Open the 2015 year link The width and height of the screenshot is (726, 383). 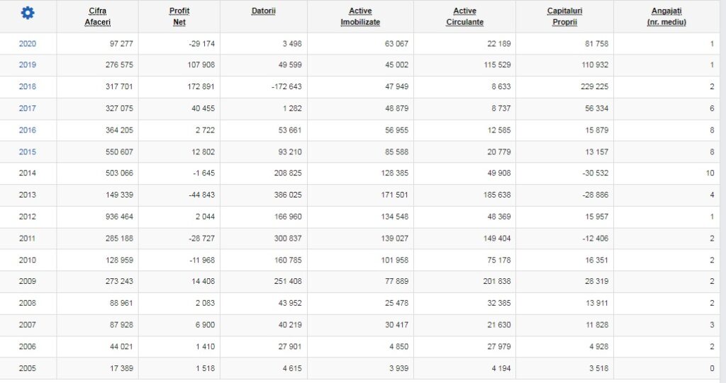click(x=28, y=152)
